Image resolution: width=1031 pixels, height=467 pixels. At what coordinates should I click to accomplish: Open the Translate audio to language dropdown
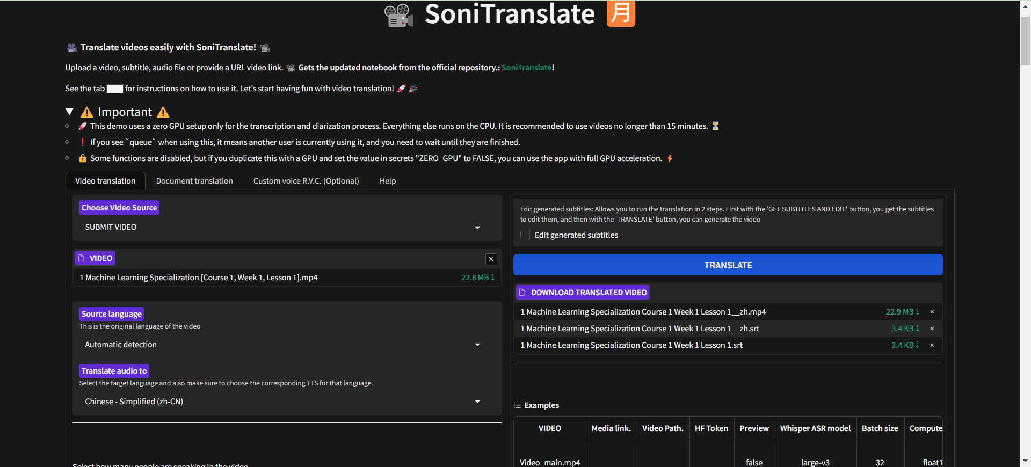coord(477,402)
